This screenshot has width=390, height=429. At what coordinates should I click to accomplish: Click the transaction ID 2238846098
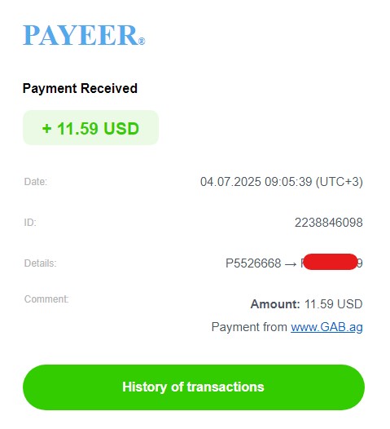tap(329, 223)
